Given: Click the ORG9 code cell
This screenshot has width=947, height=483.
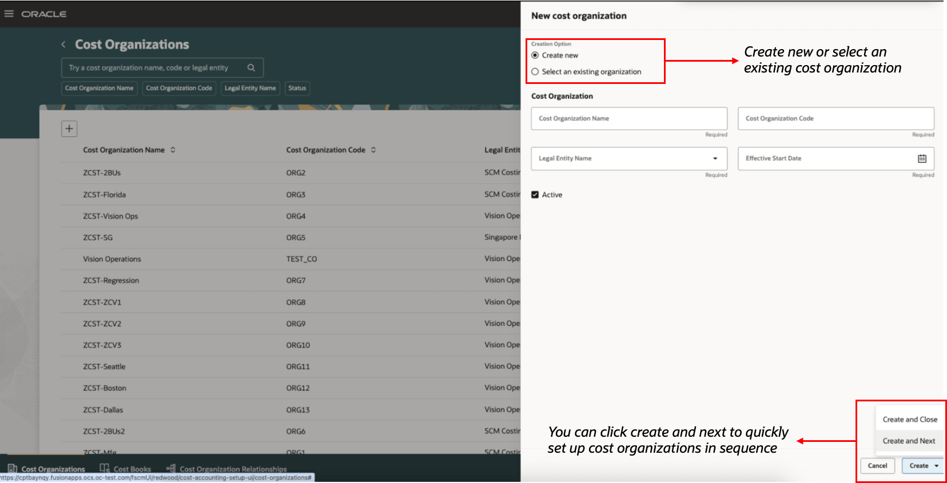Looking at the screenshot, I should click(296, 324).
